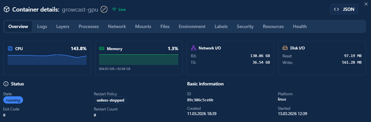Click the Read value 97.19 MB

click(x=353, y=56)
